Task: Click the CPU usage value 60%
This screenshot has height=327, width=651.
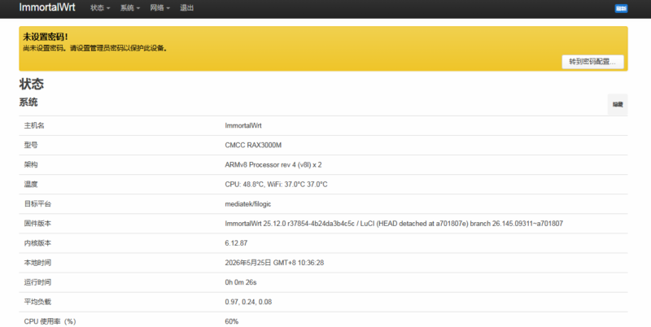Action: tap(232, 321)
